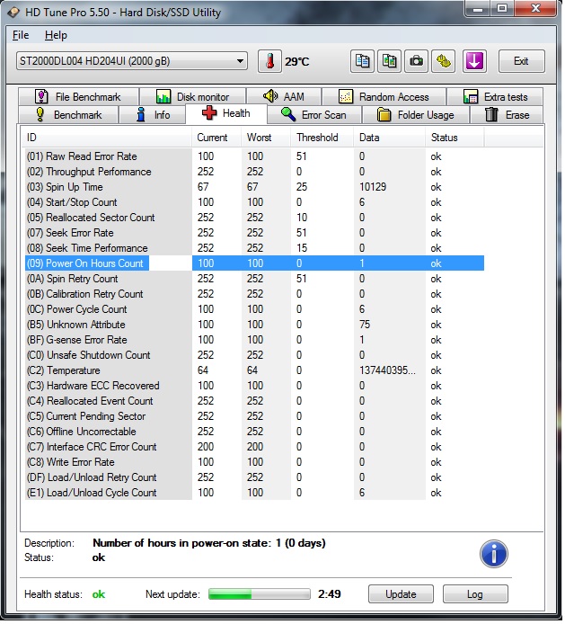Open the Disk monitor tab
565x624 pixels.
(192, 97)
